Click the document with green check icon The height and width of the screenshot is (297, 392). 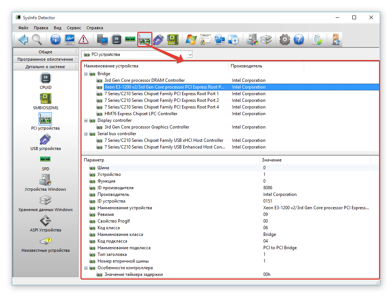[x=317, y=39]
